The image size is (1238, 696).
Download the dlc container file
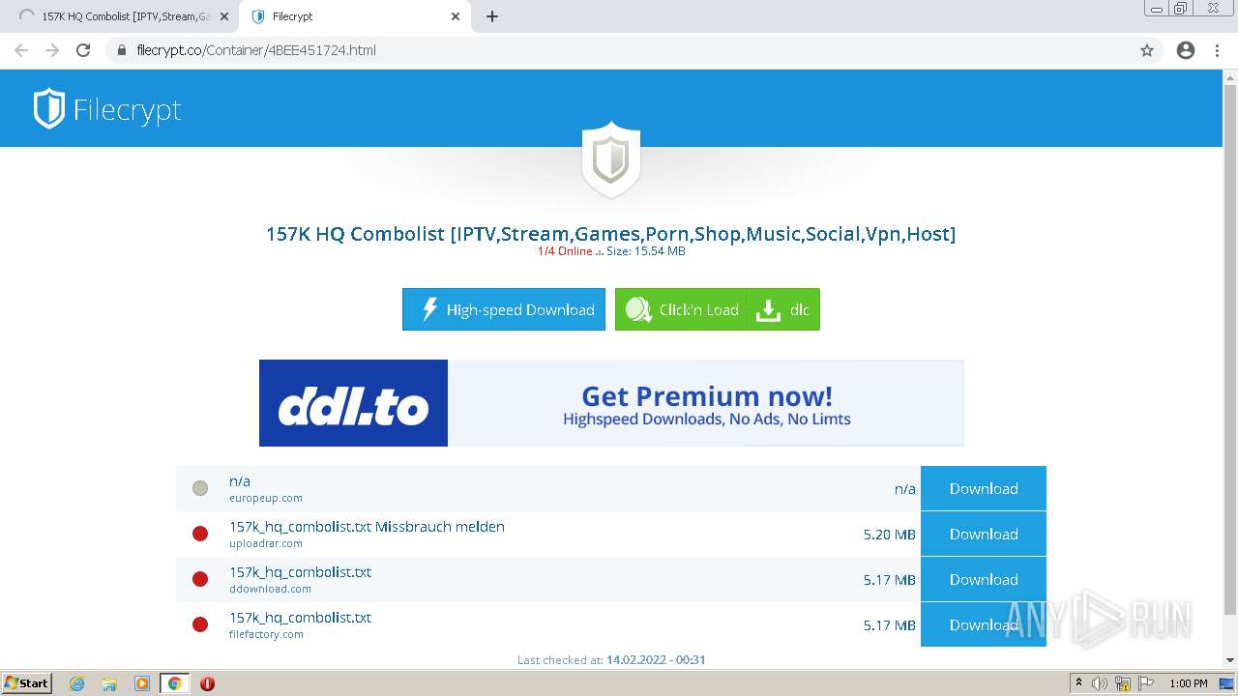point(783,309)
